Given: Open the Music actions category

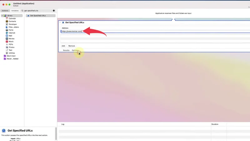Looking at the screenshot, I should [11, 41].
